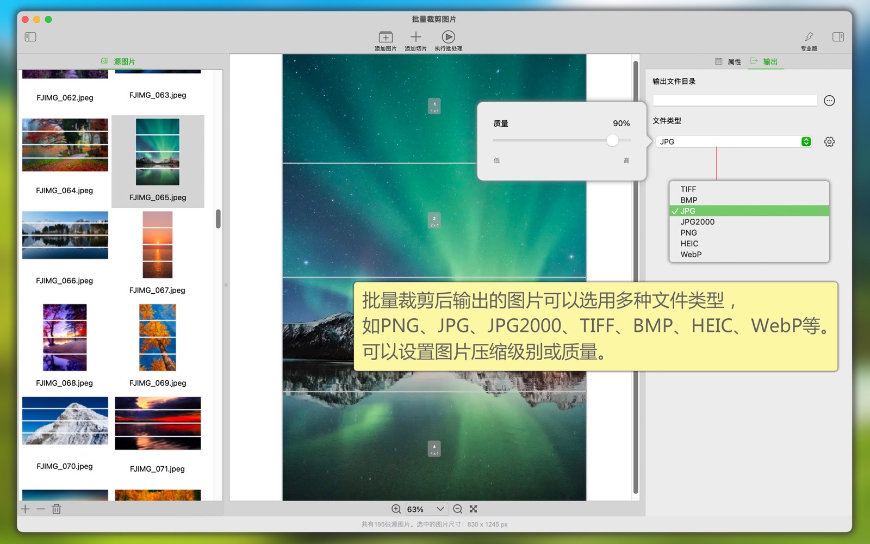Image resolution: width=870 pixels, height=544 pixels.
Task: Browse for output directory with ellipsis button
Action: 829,101
